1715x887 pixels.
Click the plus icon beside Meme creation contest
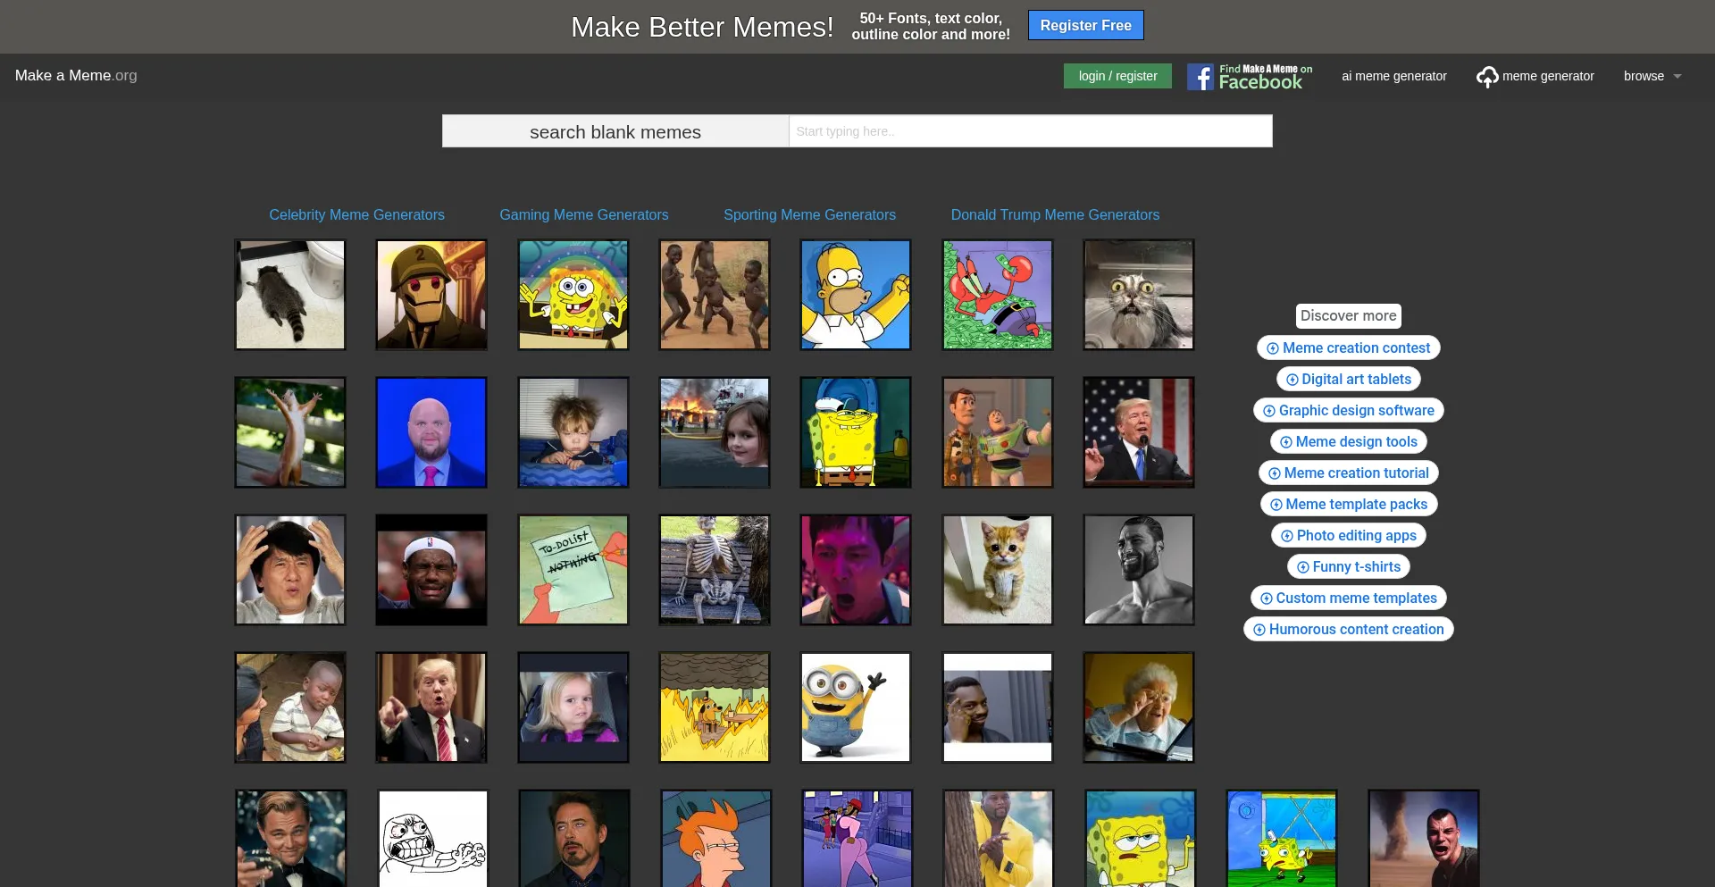pyautogui.click(x=1272, y=347)
